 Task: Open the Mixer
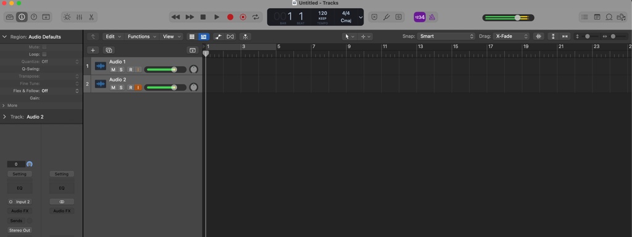coord(80,17)
